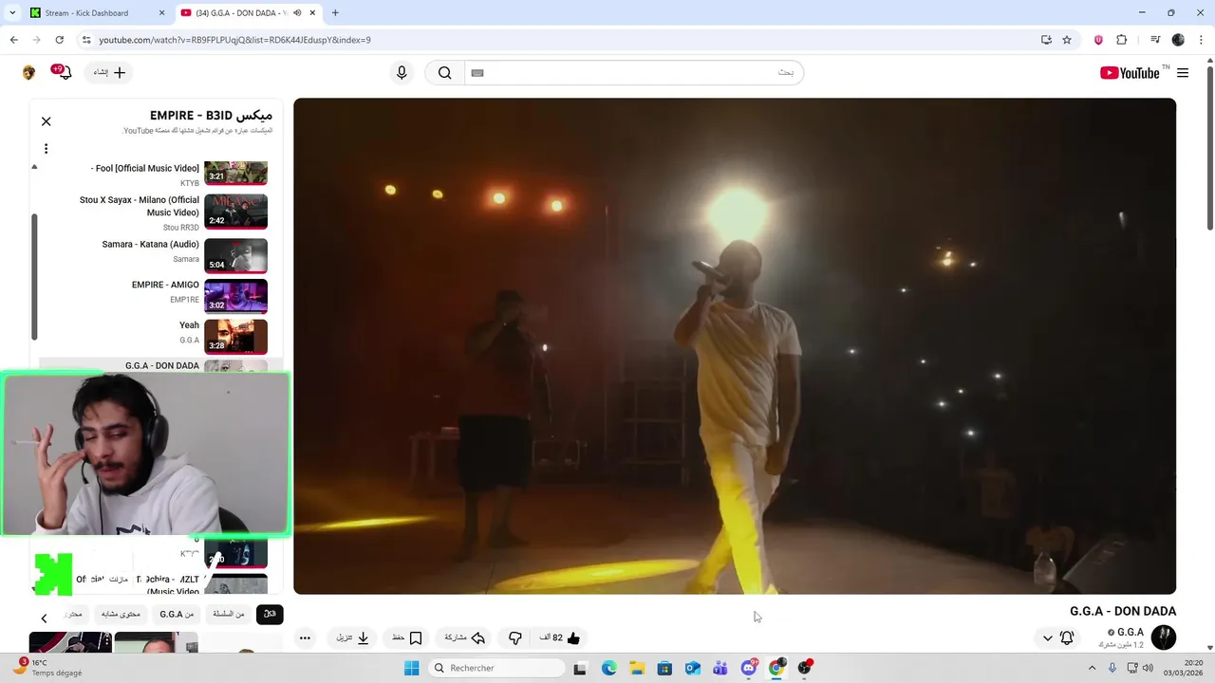1215x683 pixels.
Task: Open notification preferences dropdown next to bell
Action: tap(1048, 637)
